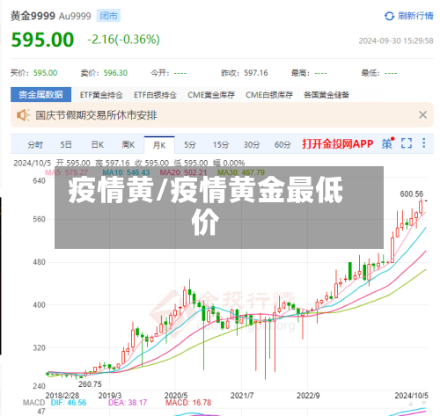Select the 60分 chart period
Image resolution: width=440 pixels, height=416 pixels.
pos(282,145)
